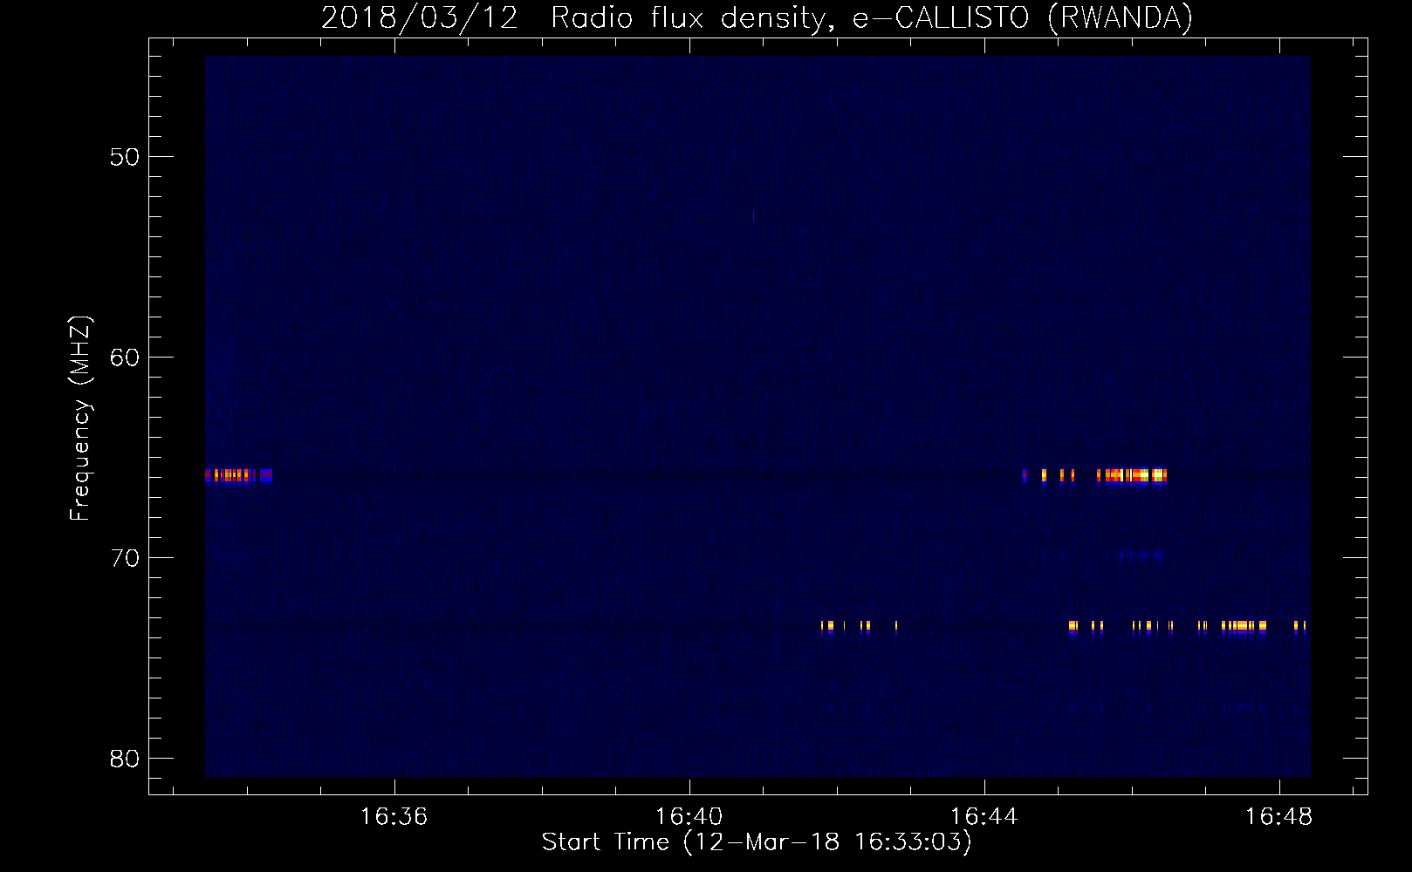The height and width of the screenshot is (872, 1412).
Task: Click the Start Time axis label
Action: coord(757,841)
